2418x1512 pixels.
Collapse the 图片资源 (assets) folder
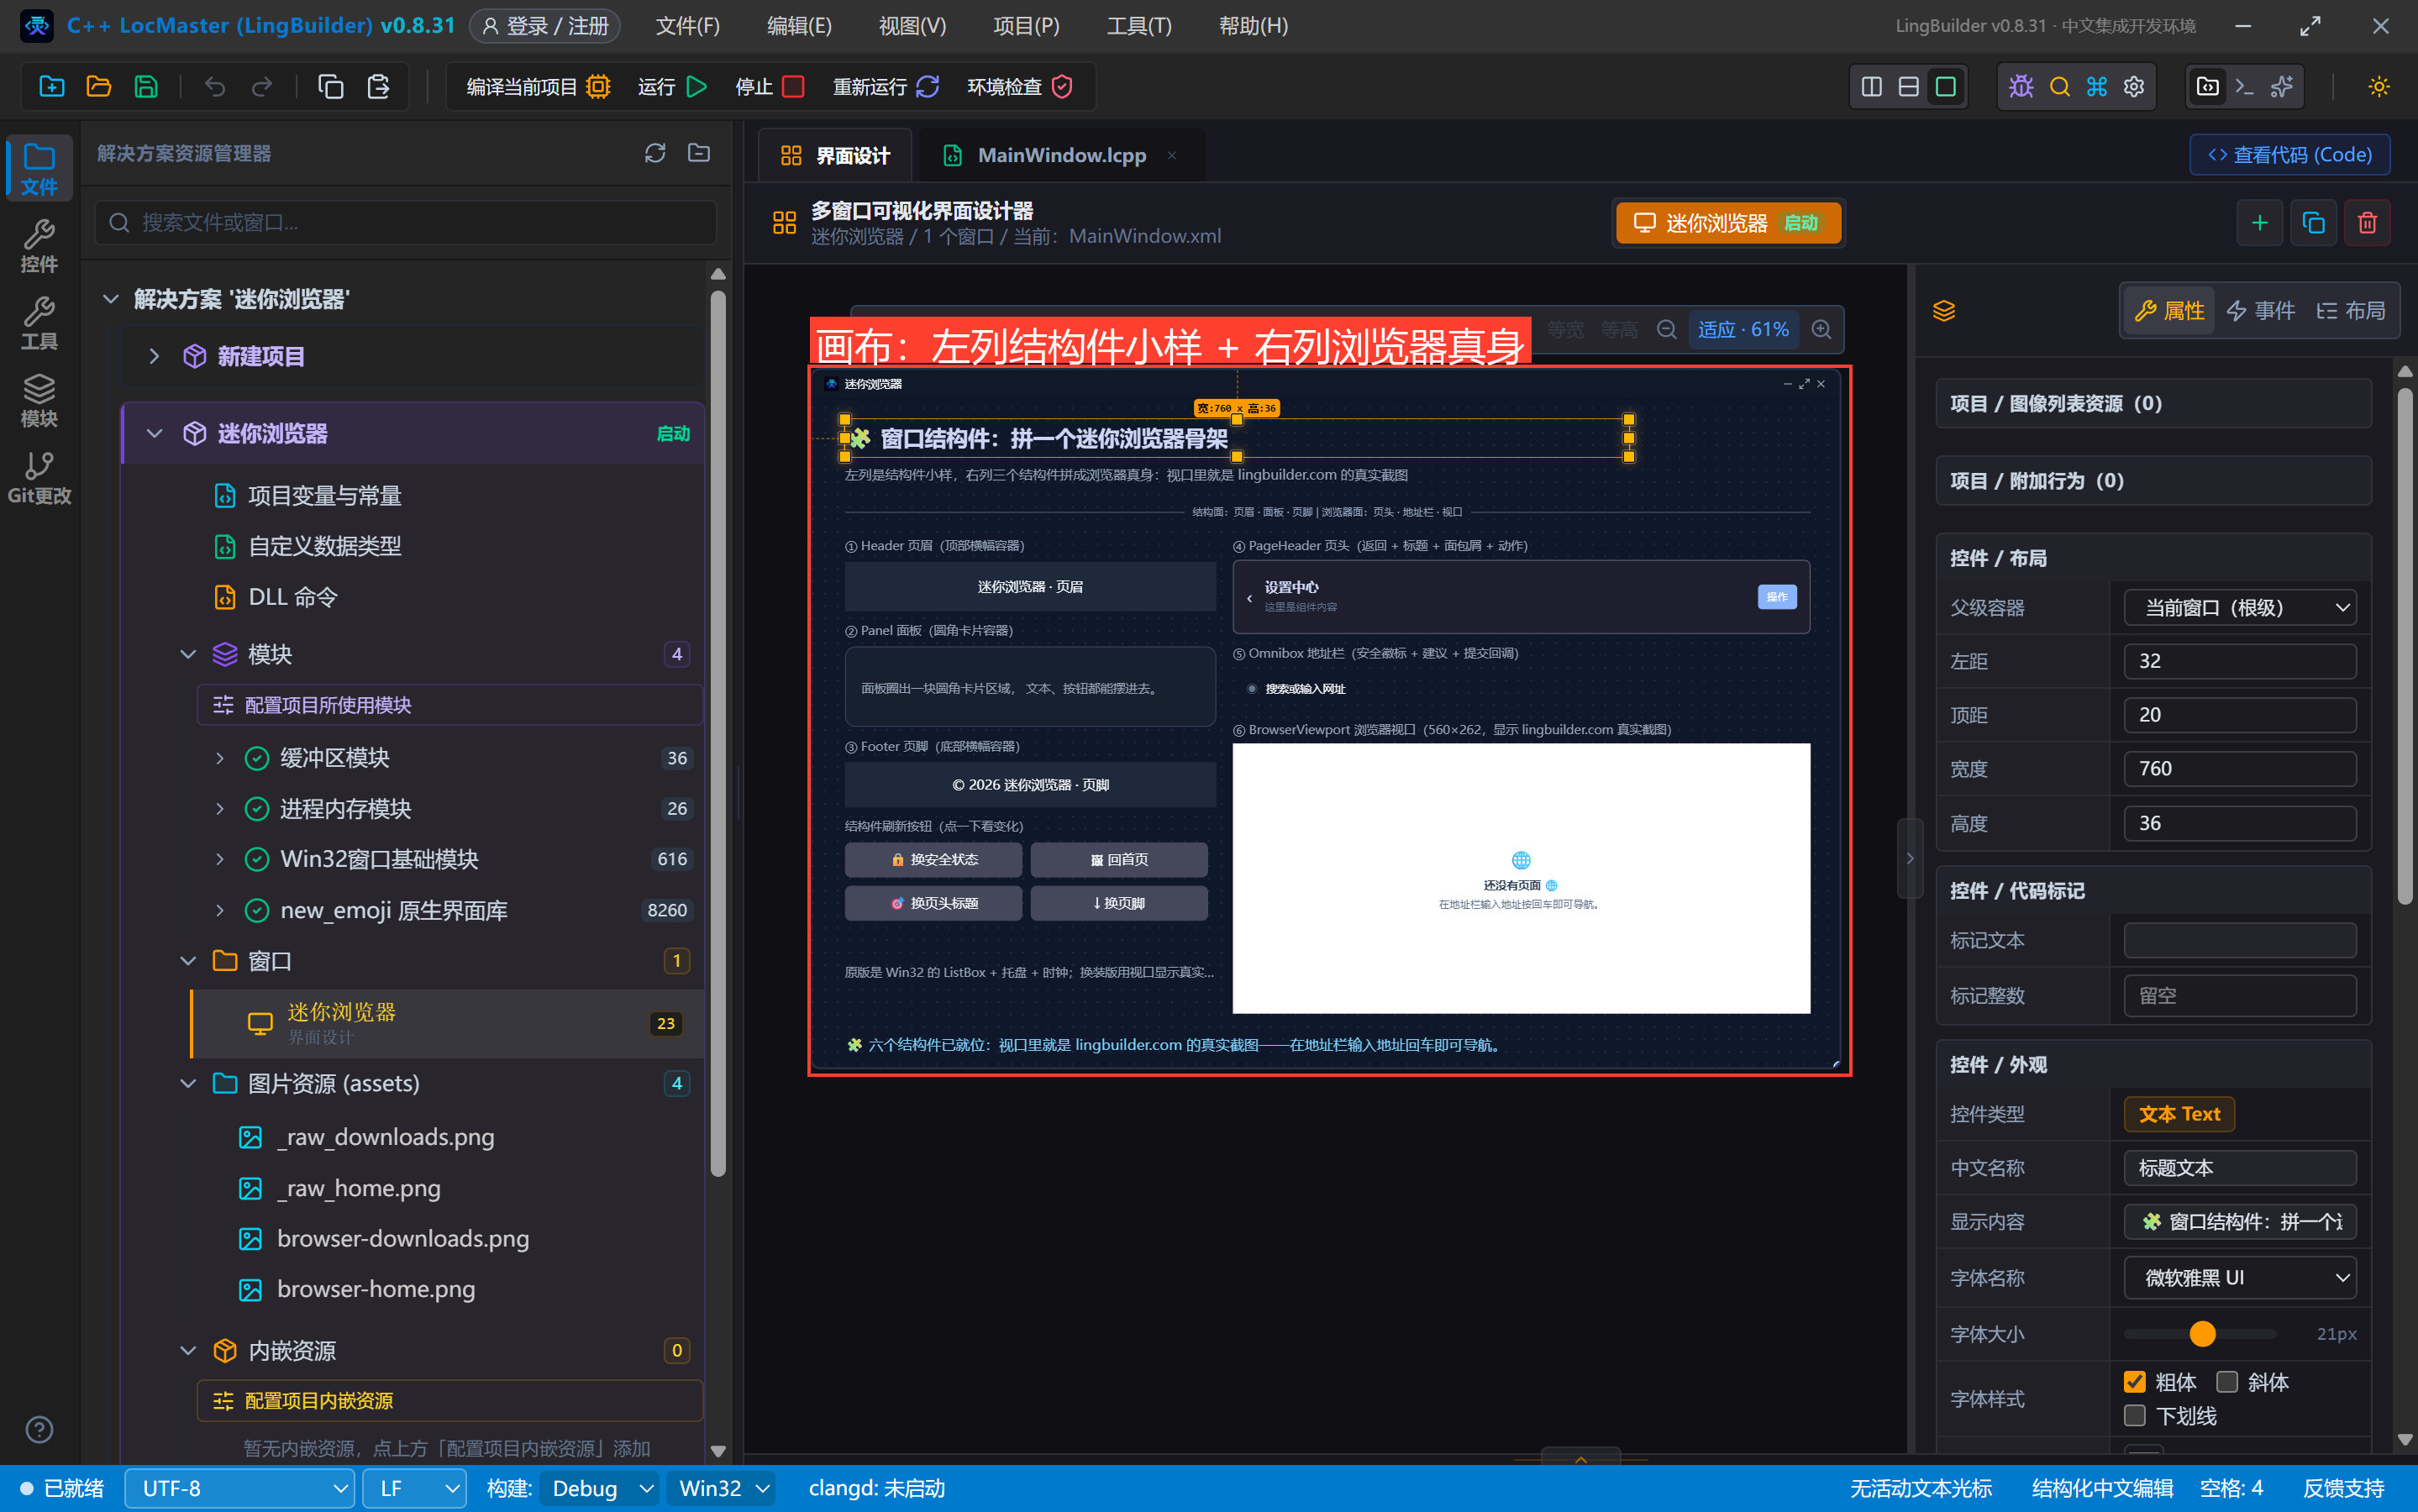pyautogui.click(x=188, y=1084)
